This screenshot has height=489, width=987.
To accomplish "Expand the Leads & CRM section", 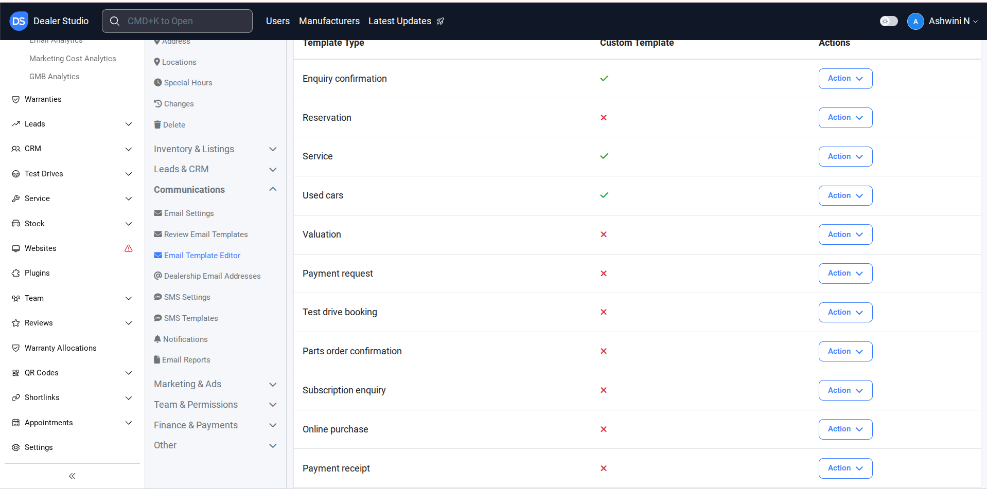I will pyautogui.click(x=215, y=169).
